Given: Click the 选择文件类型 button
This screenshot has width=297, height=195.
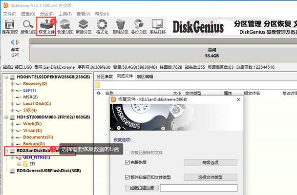Looking at the screenshot, I should (210, 177).
